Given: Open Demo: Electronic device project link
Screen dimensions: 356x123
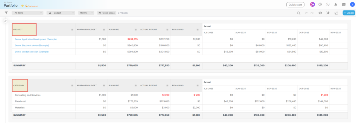Looking at the screenshot, I should [x=32, y=46].
